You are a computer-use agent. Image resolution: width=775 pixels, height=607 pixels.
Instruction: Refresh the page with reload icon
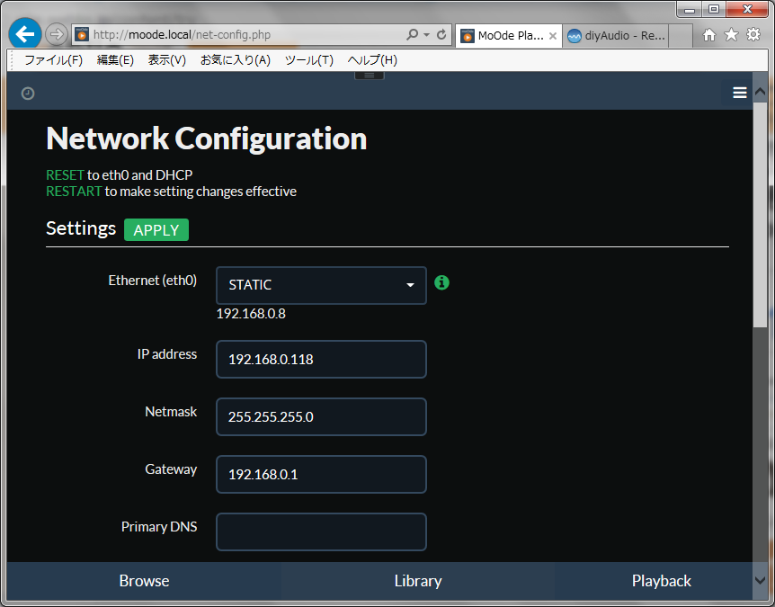pos(441,34)
